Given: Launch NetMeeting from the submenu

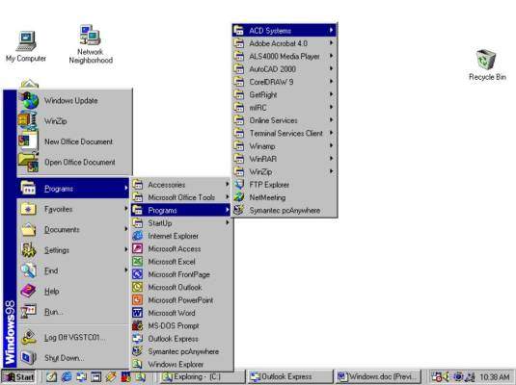Looking at the screenshot, I should click(x=285, y=197).
